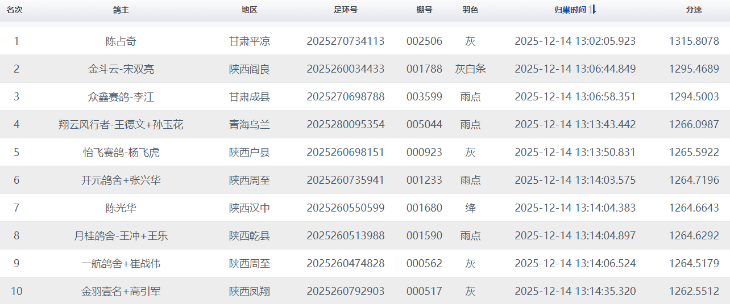The height and width of the screenshot is (304, 730).
Task: Click owner name 金斗云-宋双亮
Action: pyautogui.click(x=121, y=69)
